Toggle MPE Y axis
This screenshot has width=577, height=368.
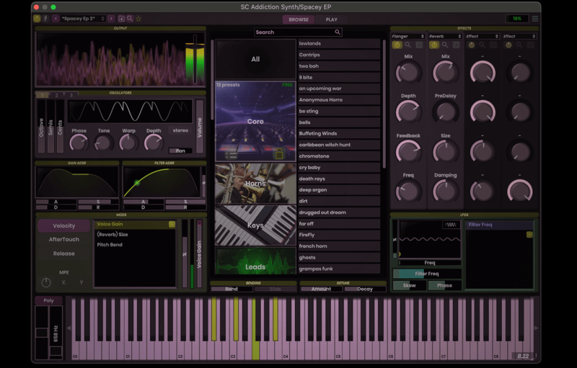82,282
